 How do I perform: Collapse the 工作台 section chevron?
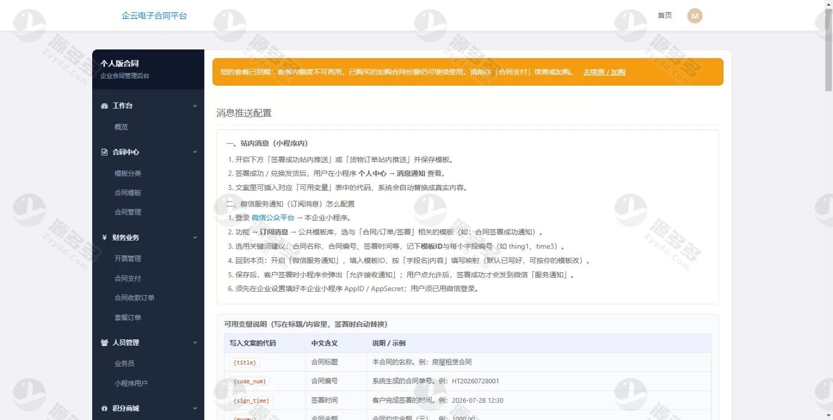[x=195, y=106]
